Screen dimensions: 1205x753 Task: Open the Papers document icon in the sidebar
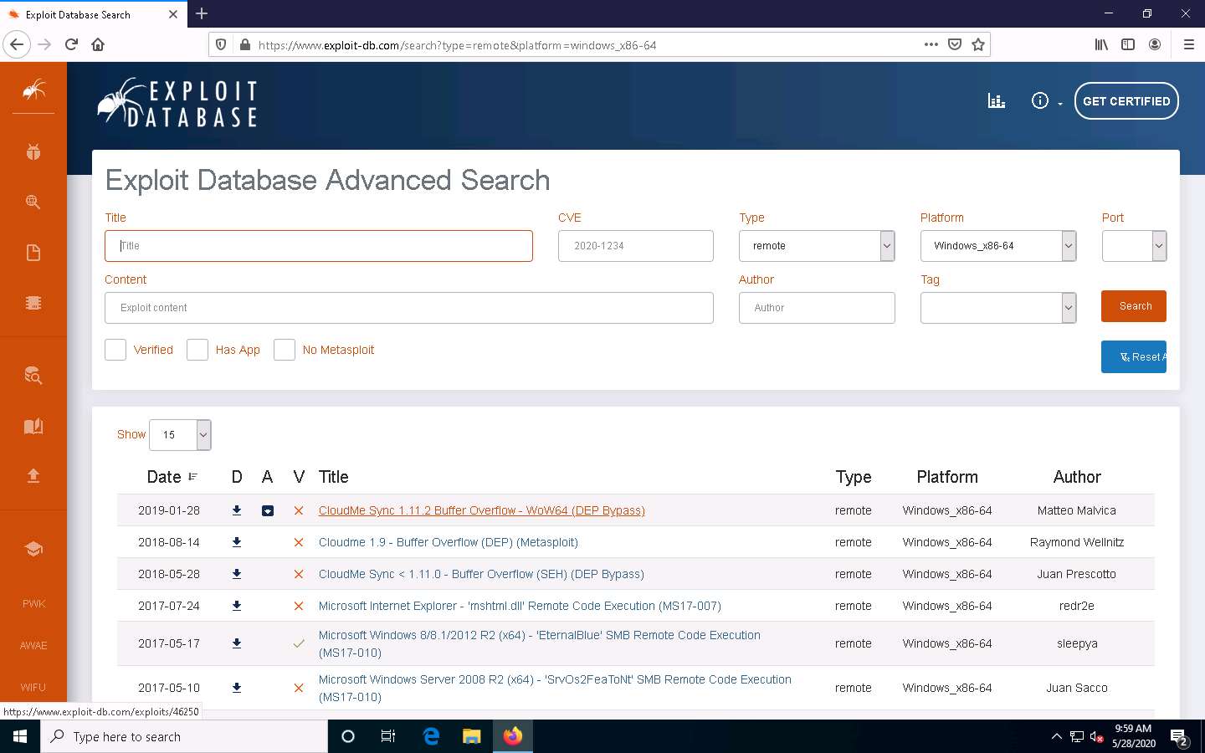tap(33, 253)
